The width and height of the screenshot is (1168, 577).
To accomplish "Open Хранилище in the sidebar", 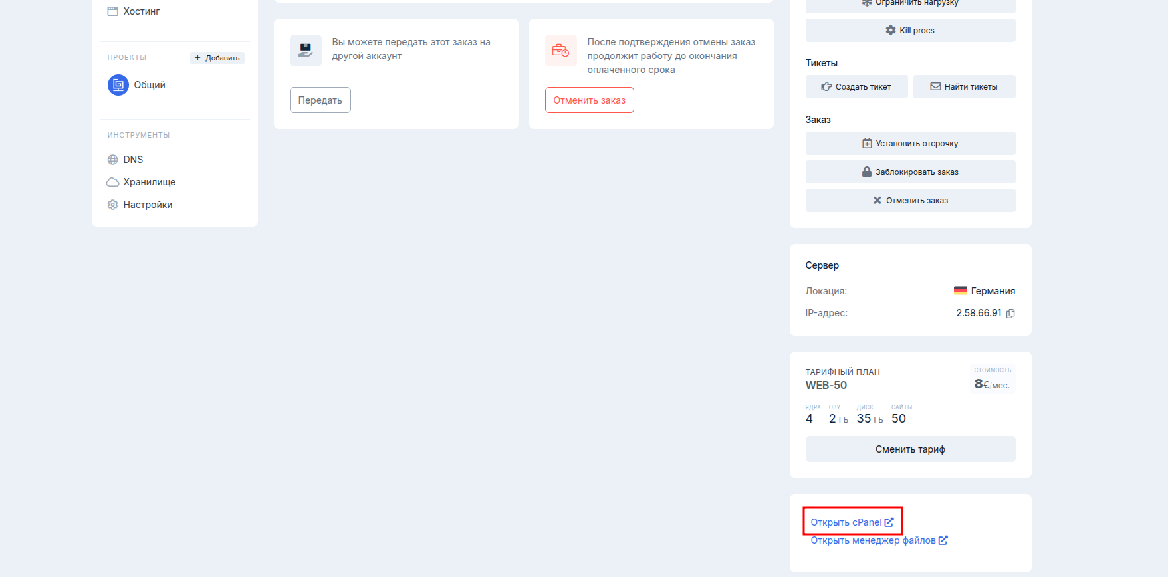I will pos(149,182).
